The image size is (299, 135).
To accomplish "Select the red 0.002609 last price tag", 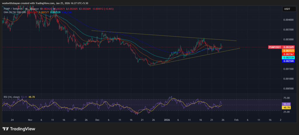I will 288,47.
